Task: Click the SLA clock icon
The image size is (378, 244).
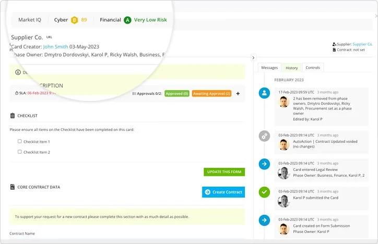Action: pyautogui.click(x=17, y=93)
